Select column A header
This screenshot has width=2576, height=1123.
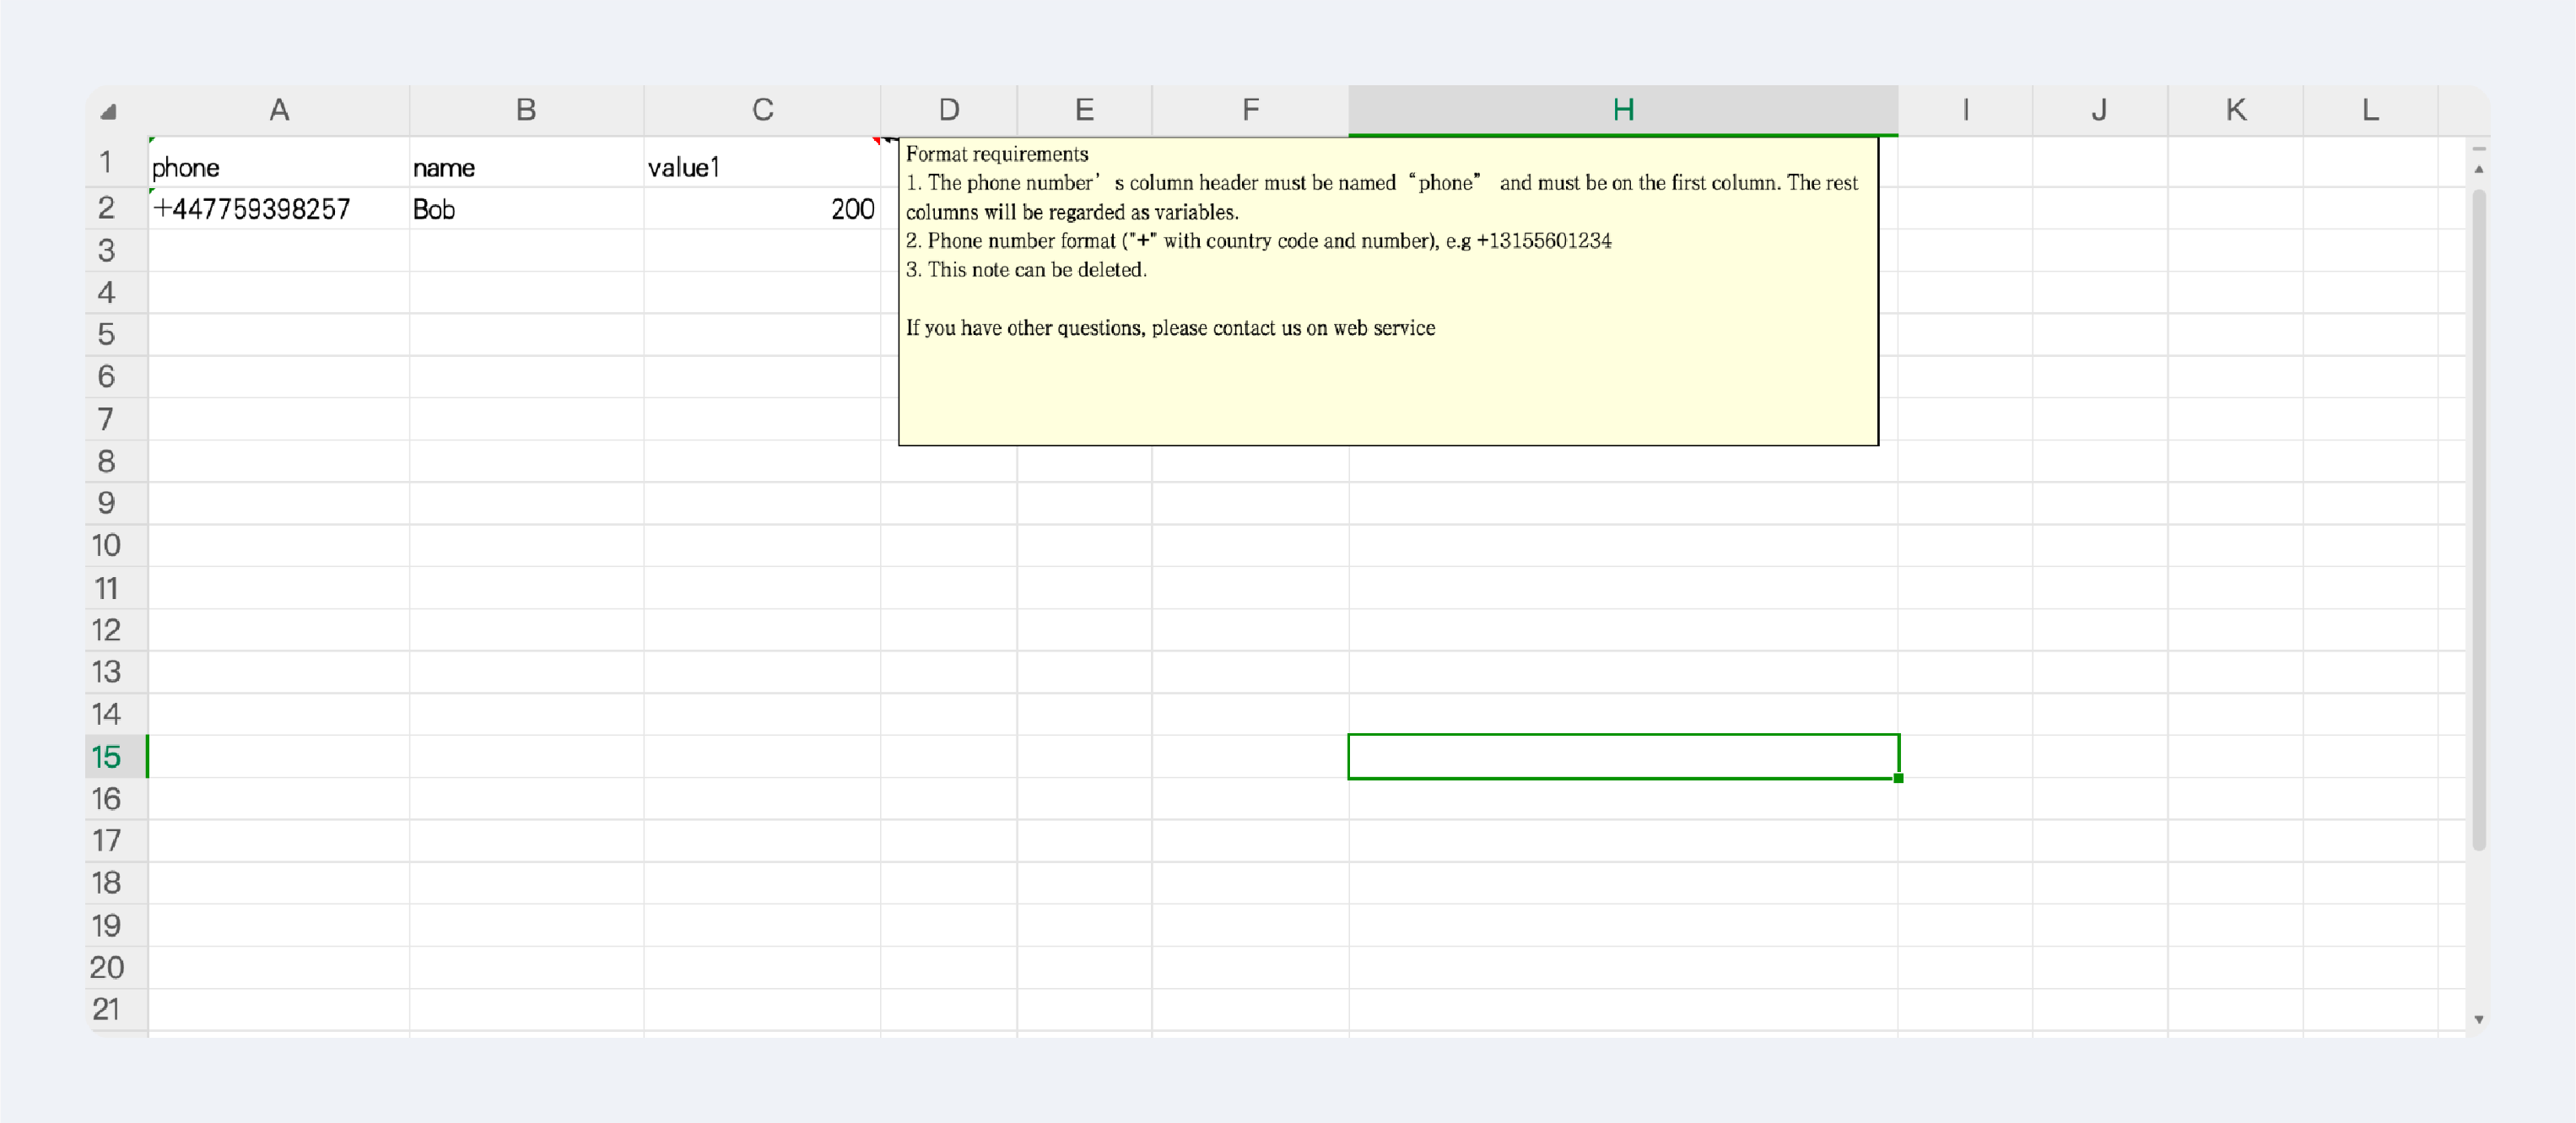pos(279,110)
